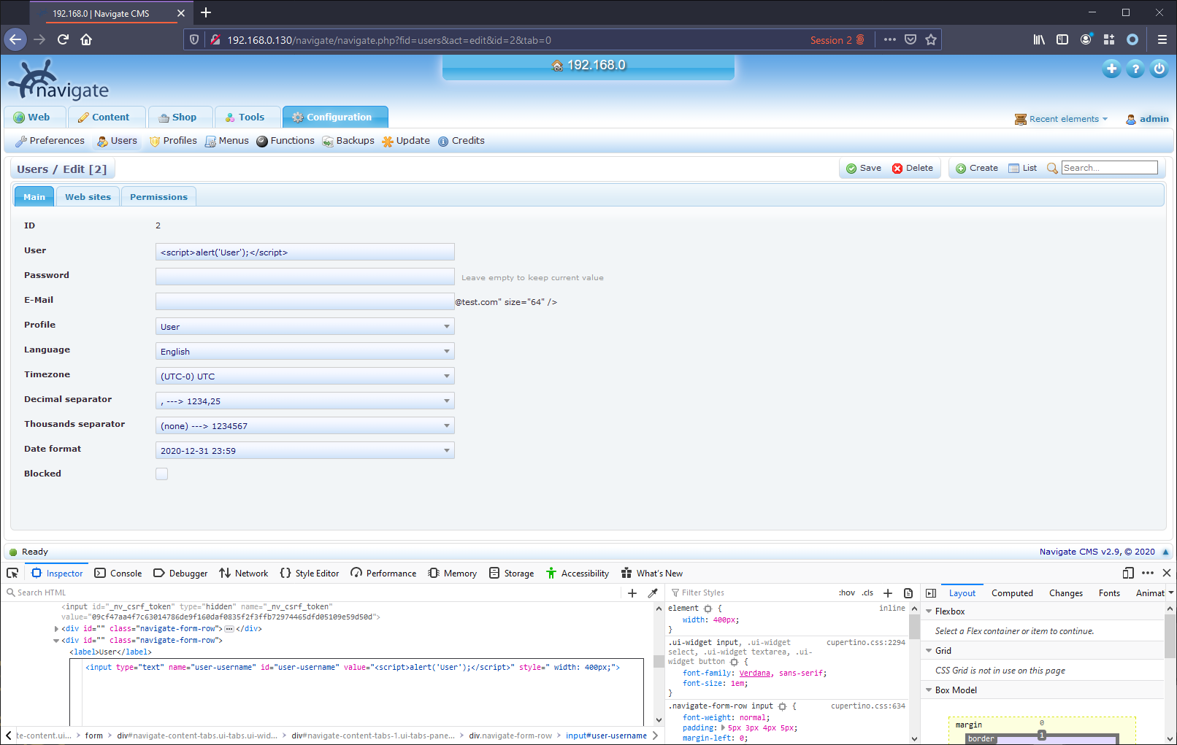The image size is (1177, 745).
Task: Open the Tools main menu tab
Action: (x=248, y=117)
